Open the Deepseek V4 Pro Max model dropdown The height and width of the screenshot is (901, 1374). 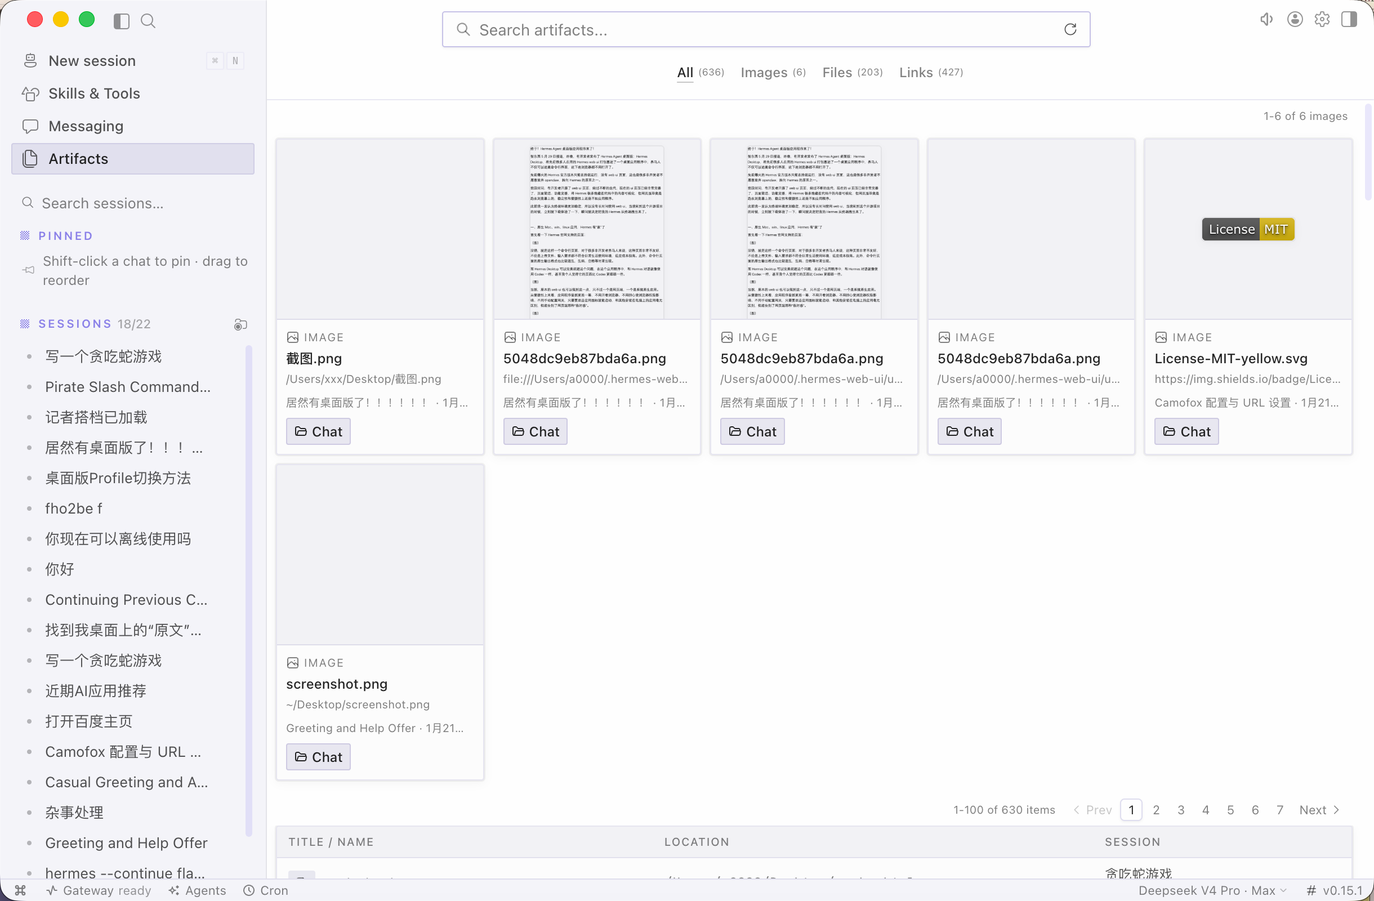(x=1212, y=890)
